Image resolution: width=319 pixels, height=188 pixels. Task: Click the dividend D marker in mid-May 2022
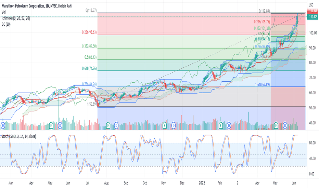[285, 125]
